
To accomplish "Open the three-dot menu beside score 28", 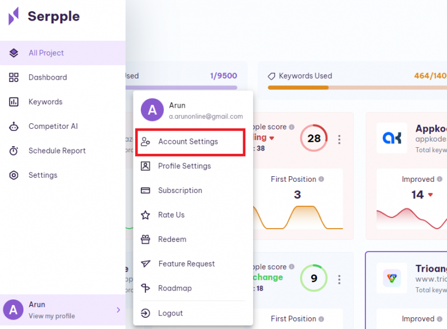I will 339,139.
